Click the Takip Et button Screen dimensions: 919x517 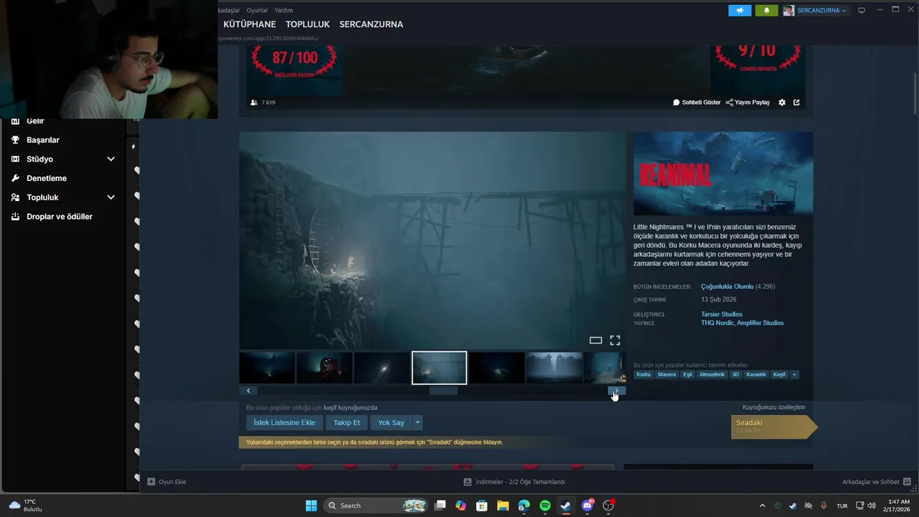(347, 422)
